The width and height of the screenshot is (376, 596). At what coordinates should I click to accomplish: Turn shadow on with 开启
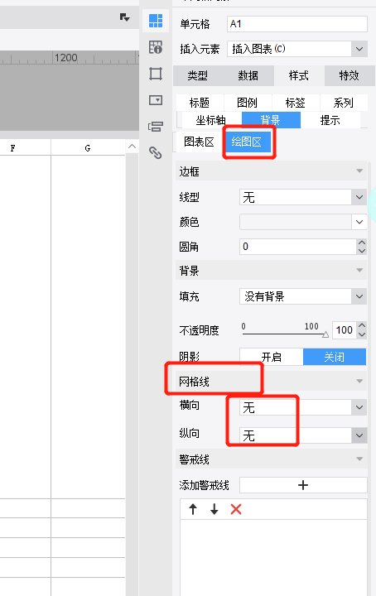tap(272, 357)
